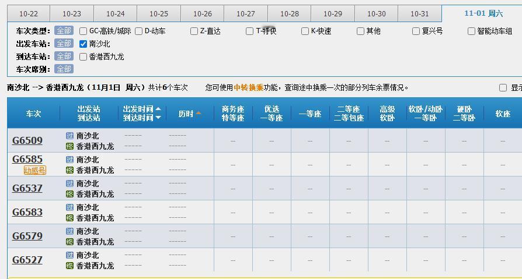Screen dimensions: 522x279
Task: Click the 终 icon in G6527 row
Action: [x=69, y=266]
